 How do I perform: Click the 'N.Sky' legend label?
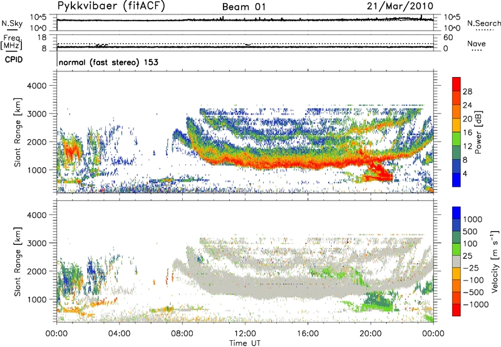[12, 23]
